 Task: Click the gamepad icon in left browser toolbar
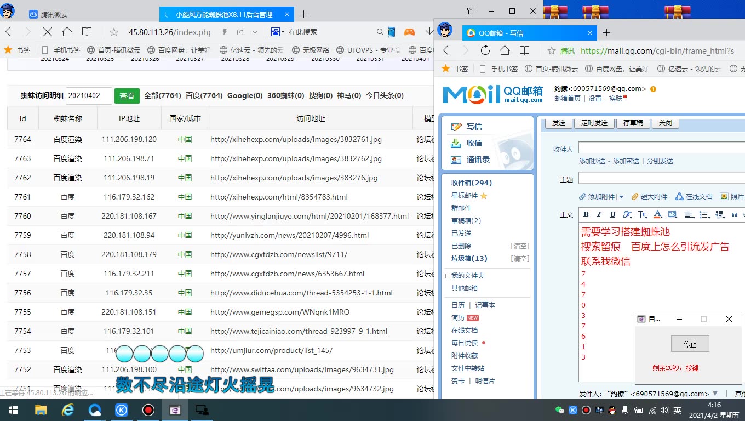coord(409,32)
